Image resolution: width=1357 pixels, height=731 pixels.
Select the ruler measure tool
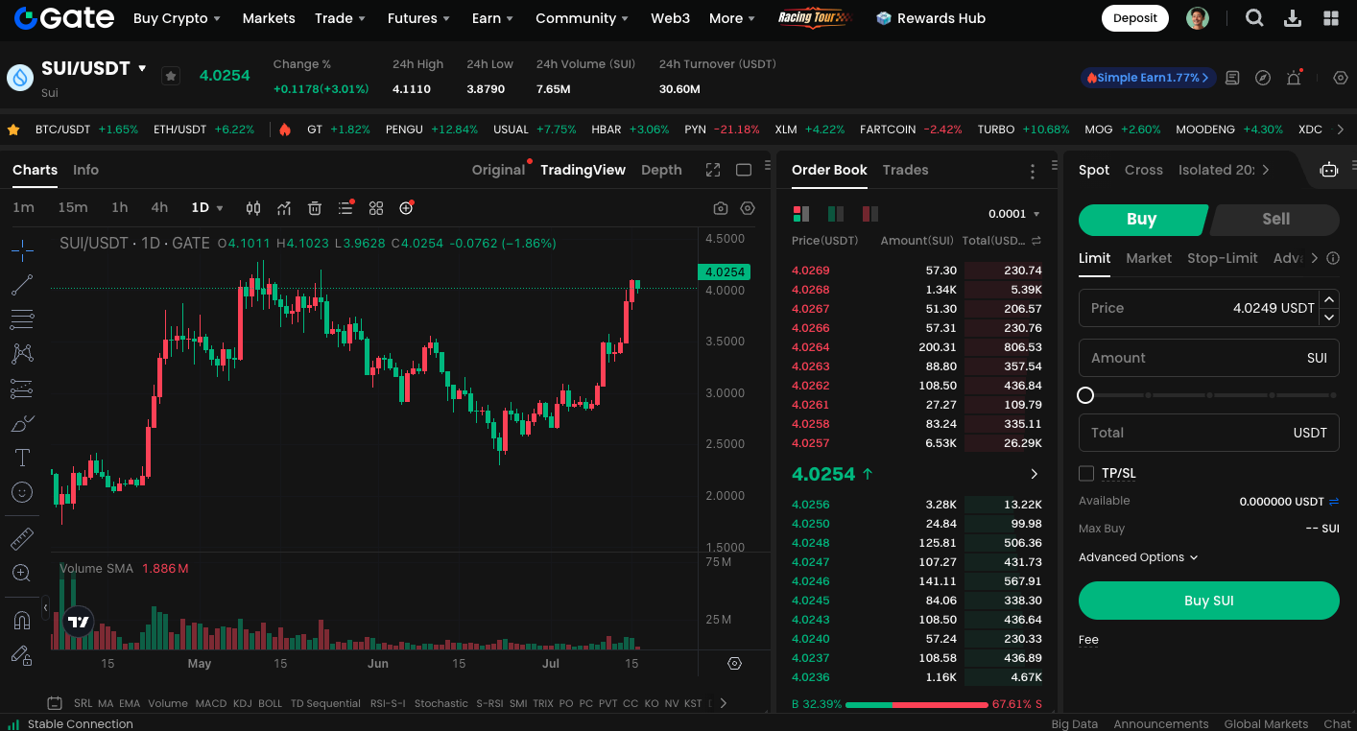22,539
